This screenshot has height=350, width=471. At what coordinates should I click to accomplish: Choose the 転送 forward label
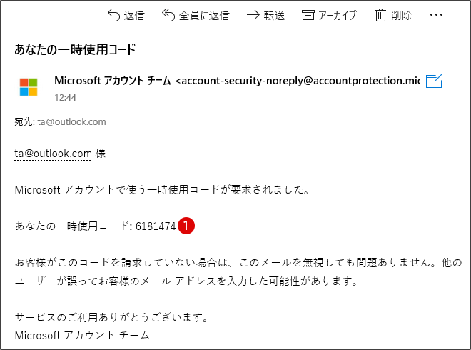tap(274, 15)
